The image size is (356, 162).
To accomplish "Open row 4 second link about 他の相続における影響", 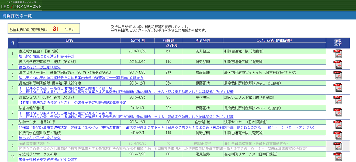I will (126, 92).
